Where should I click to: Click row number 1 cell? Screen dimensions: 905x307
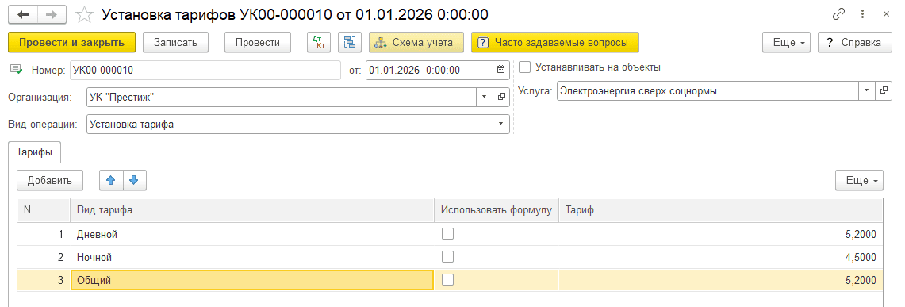tap(44, 234)
